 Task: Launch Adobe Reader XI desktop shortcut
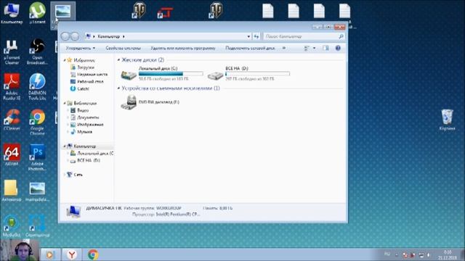coord(12,87)
